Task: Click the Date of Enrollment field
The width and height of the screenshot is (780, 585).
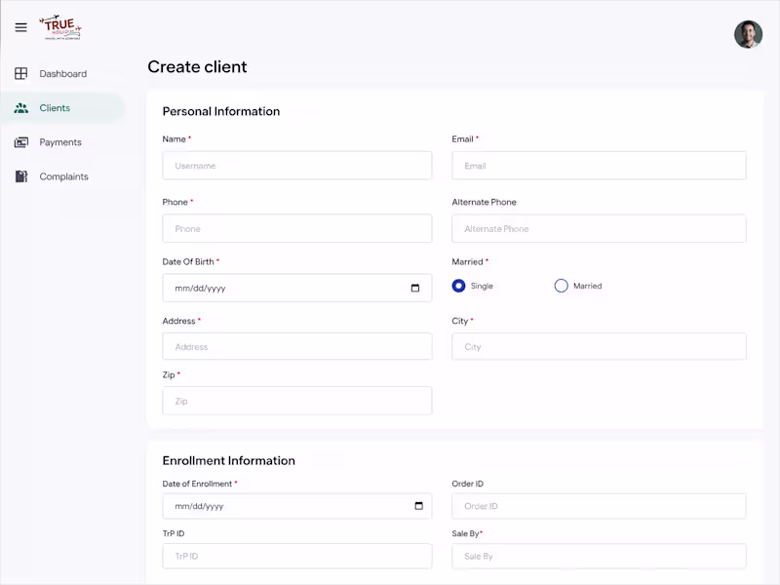Action: click(297, 506)
